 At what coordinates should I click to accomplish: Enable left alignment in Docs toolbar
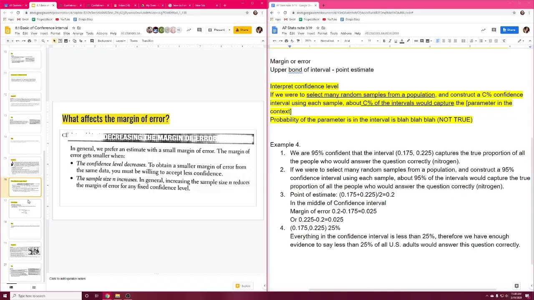[x=438, y=41]
